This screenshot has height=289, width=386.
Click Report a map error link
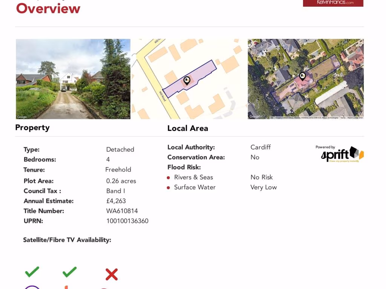click(x=355, y=118)
